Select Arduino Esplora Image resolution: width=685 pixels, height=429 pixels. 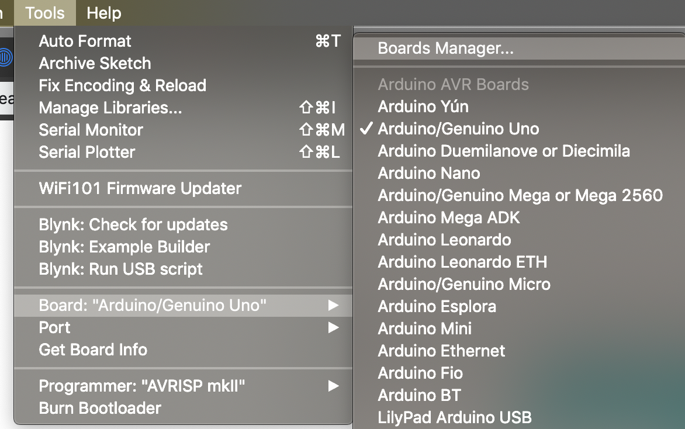point(519,307)
